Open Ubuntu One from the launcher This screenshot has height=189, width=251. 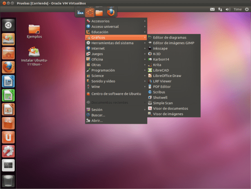click(x=8, y=137)
